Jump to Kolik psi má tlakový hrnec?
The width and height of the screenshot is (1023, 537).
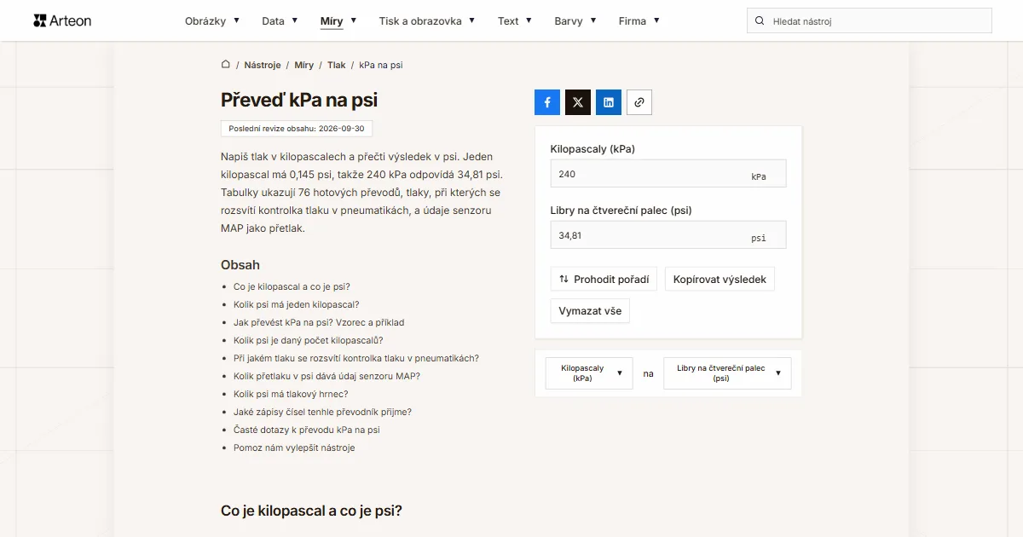291,395
